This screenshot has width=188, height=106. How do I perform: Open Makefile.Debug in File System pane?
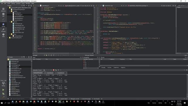[15, 90]
